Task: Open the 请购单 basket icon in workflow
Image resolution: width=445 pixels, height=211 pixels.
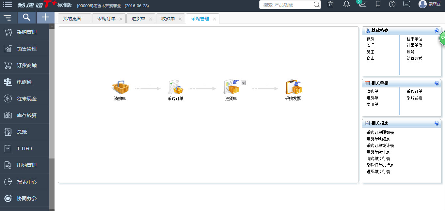Action: tap(120, 86)
